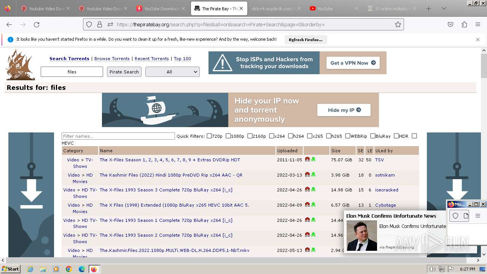Sort results by Size column header
This screenshot has height=274, width=487.
(336, 151)
